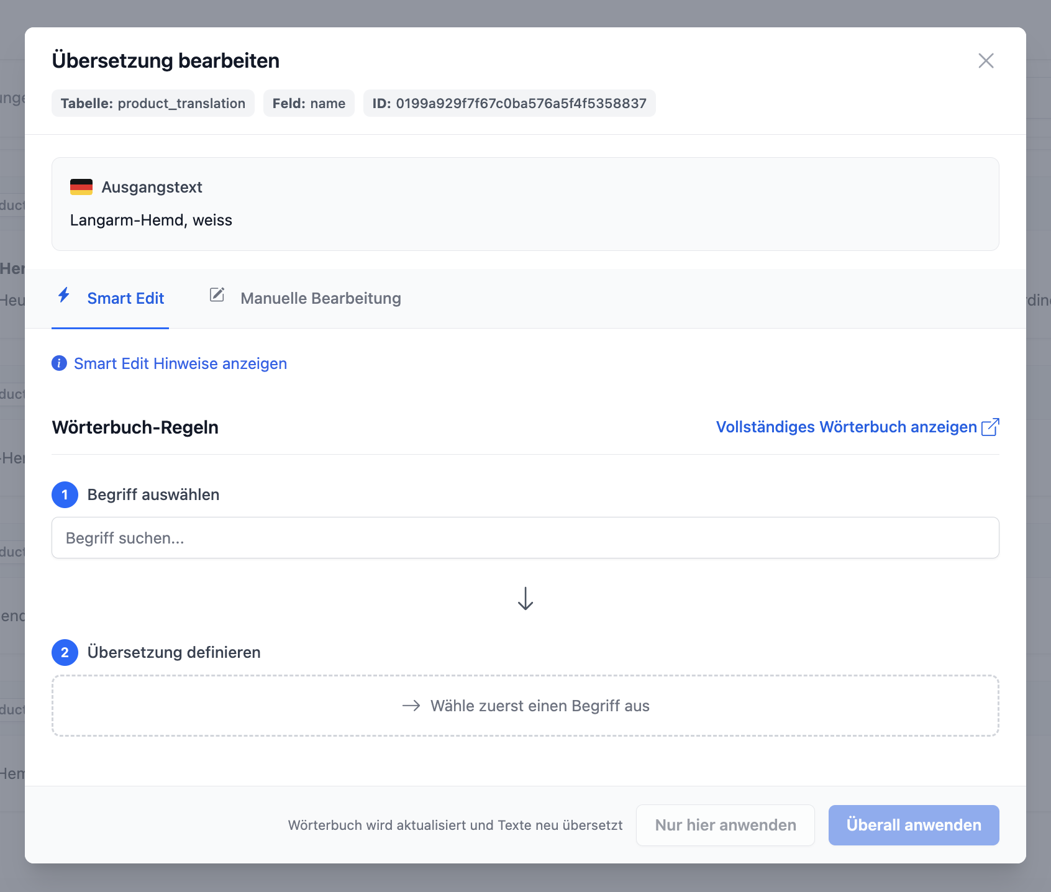Open the Manuelle Bearbeitung tab
1051x892 pixels.
(x=321, y=299)
